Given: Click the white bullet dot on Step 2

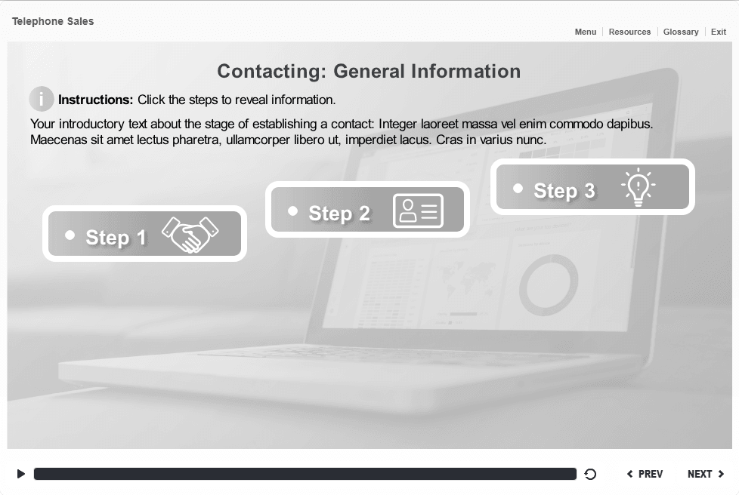Looking at the screenshot, I should [293, 211].
